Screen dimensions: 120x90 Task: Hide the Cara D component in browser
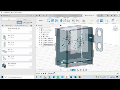41,42
